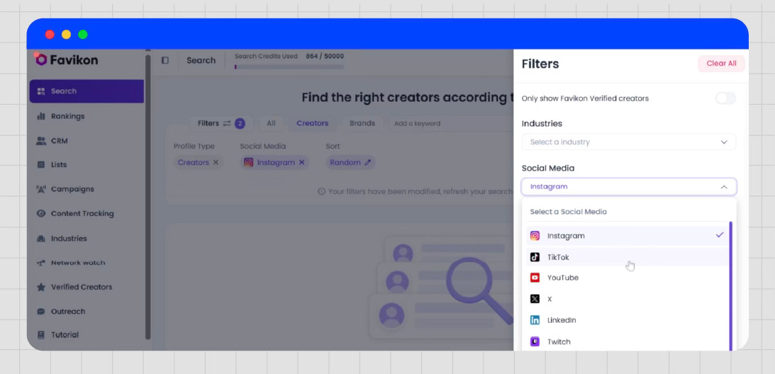Open Campaigns in the sidebar
Viewport: 775px width, 374px height.
click(87, 188)
